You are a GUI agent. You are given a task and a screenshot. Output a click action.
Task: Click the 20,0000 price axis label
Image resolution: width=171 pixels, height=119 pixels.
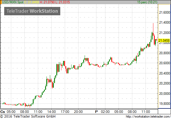click(165, 94)
